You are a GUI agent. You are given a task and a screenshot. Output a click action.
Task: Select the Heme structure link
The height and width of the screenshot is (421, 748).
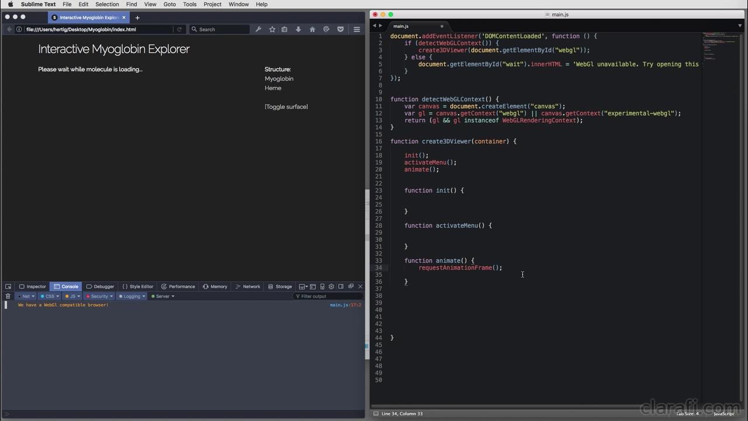(x=273, y=88)
